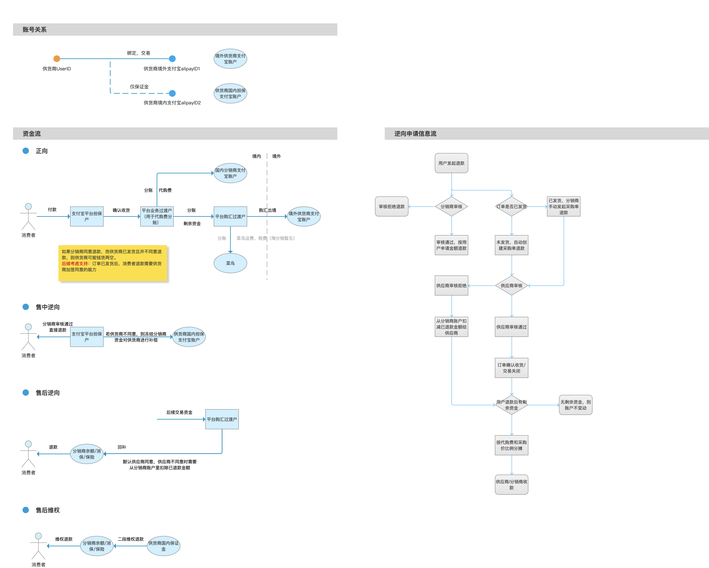Image resolution: width=709 pixels, height=568 pixels.
Task: Click the yellow sticky note about 分销商同意退款
Action: 113,263
